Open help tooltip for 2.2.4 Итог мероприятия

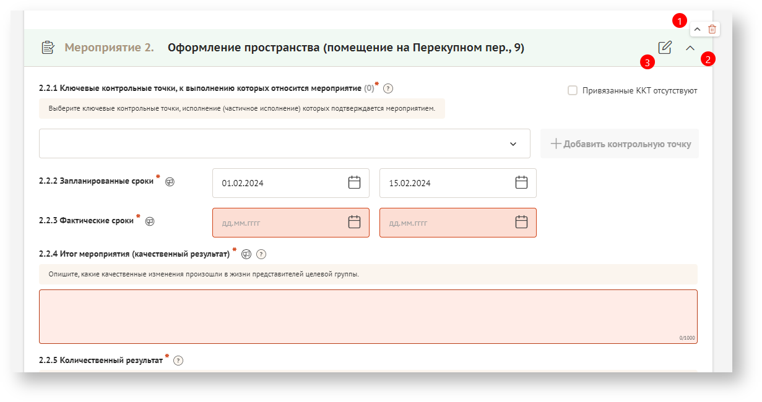261,254
